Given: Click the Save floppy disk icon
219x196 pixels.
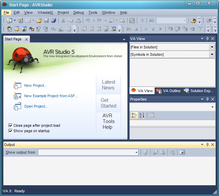Looking at the screenshot, I should coord(46,21).
